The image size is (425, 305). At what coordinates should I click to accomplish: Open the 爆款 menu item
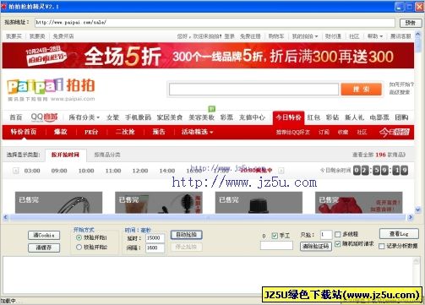(61, 132)
